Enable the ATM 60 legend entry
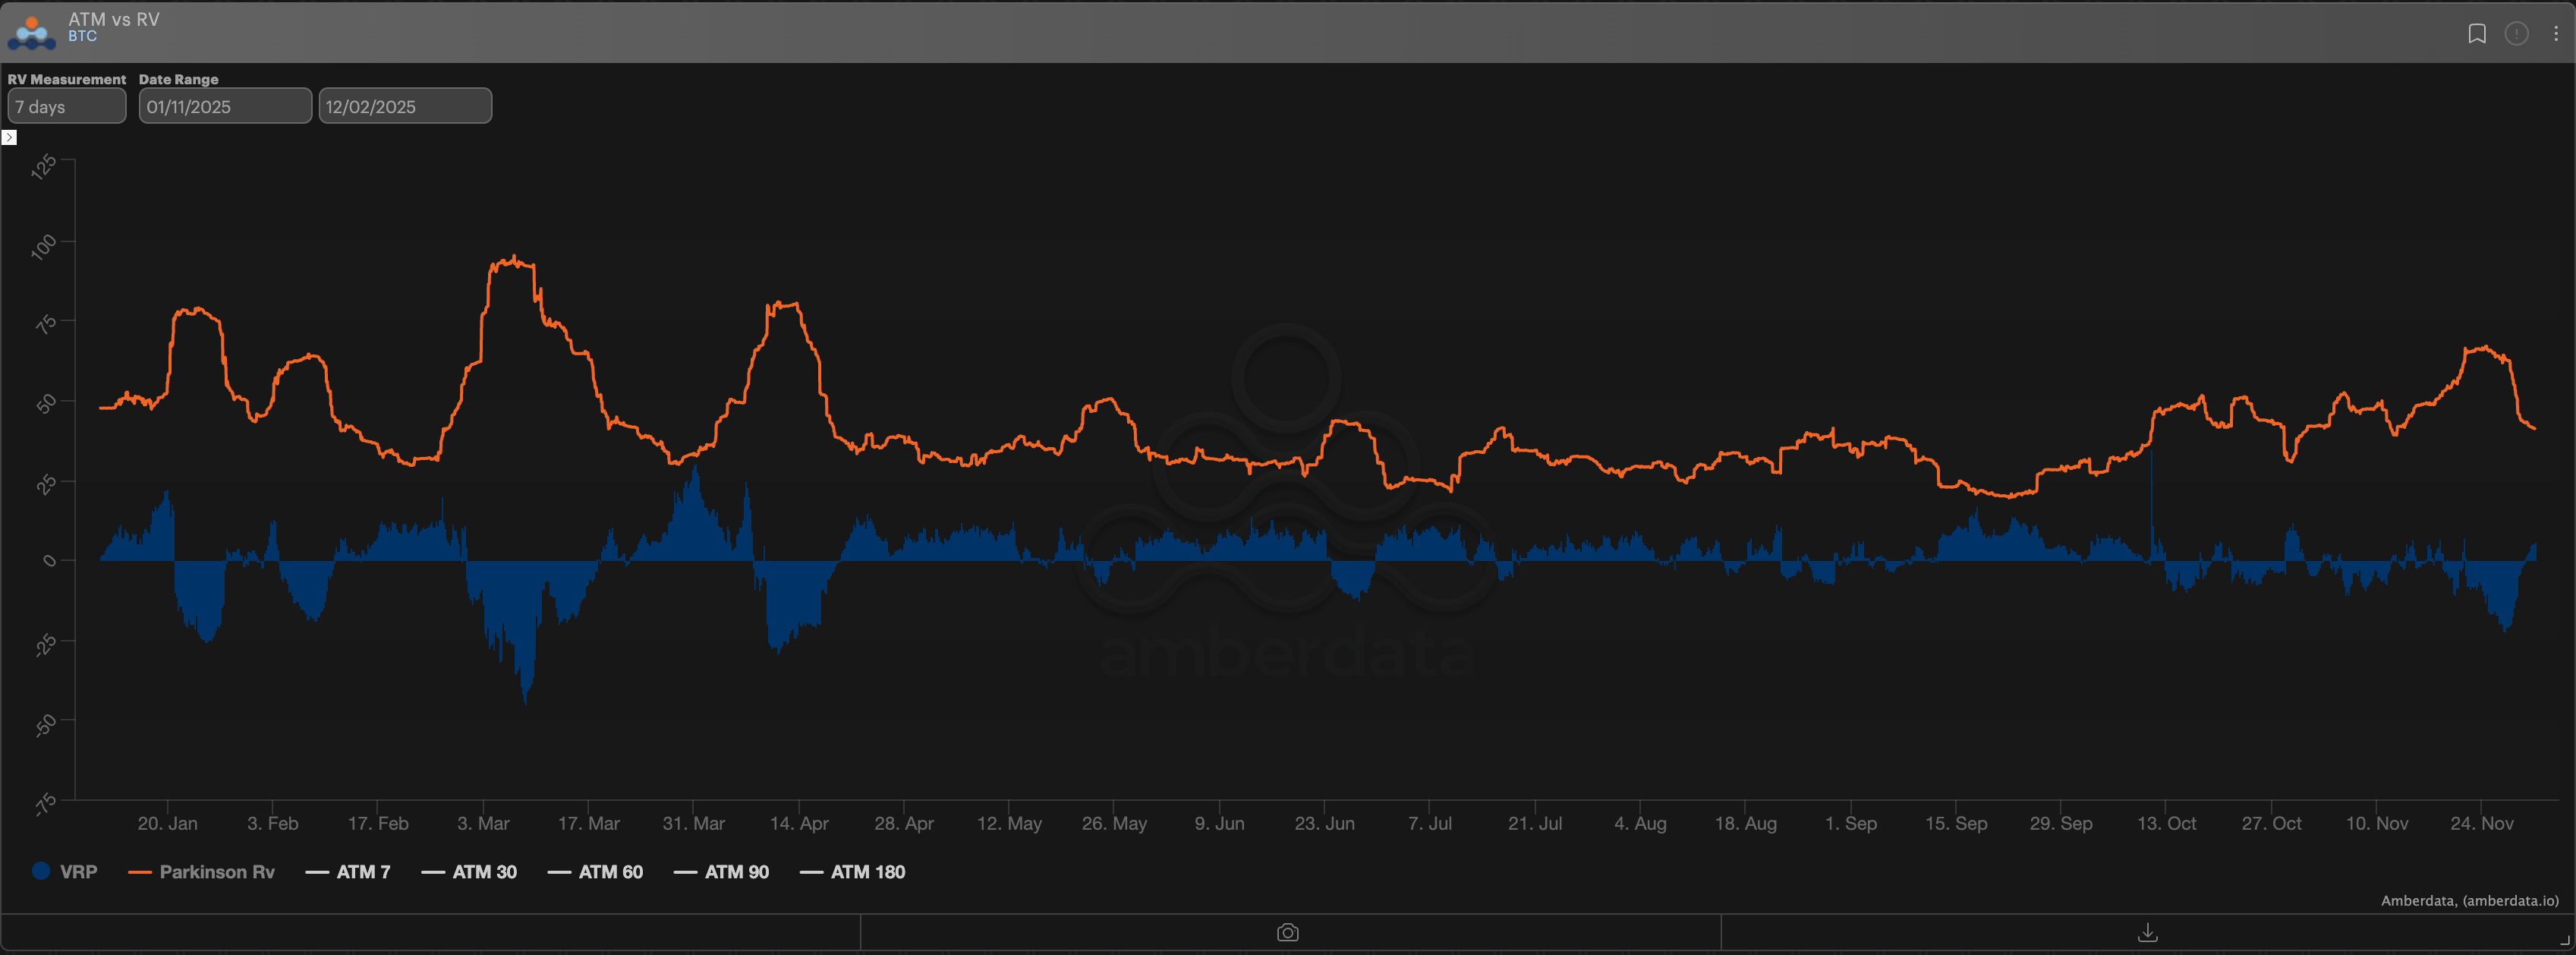 click(610, 872)
